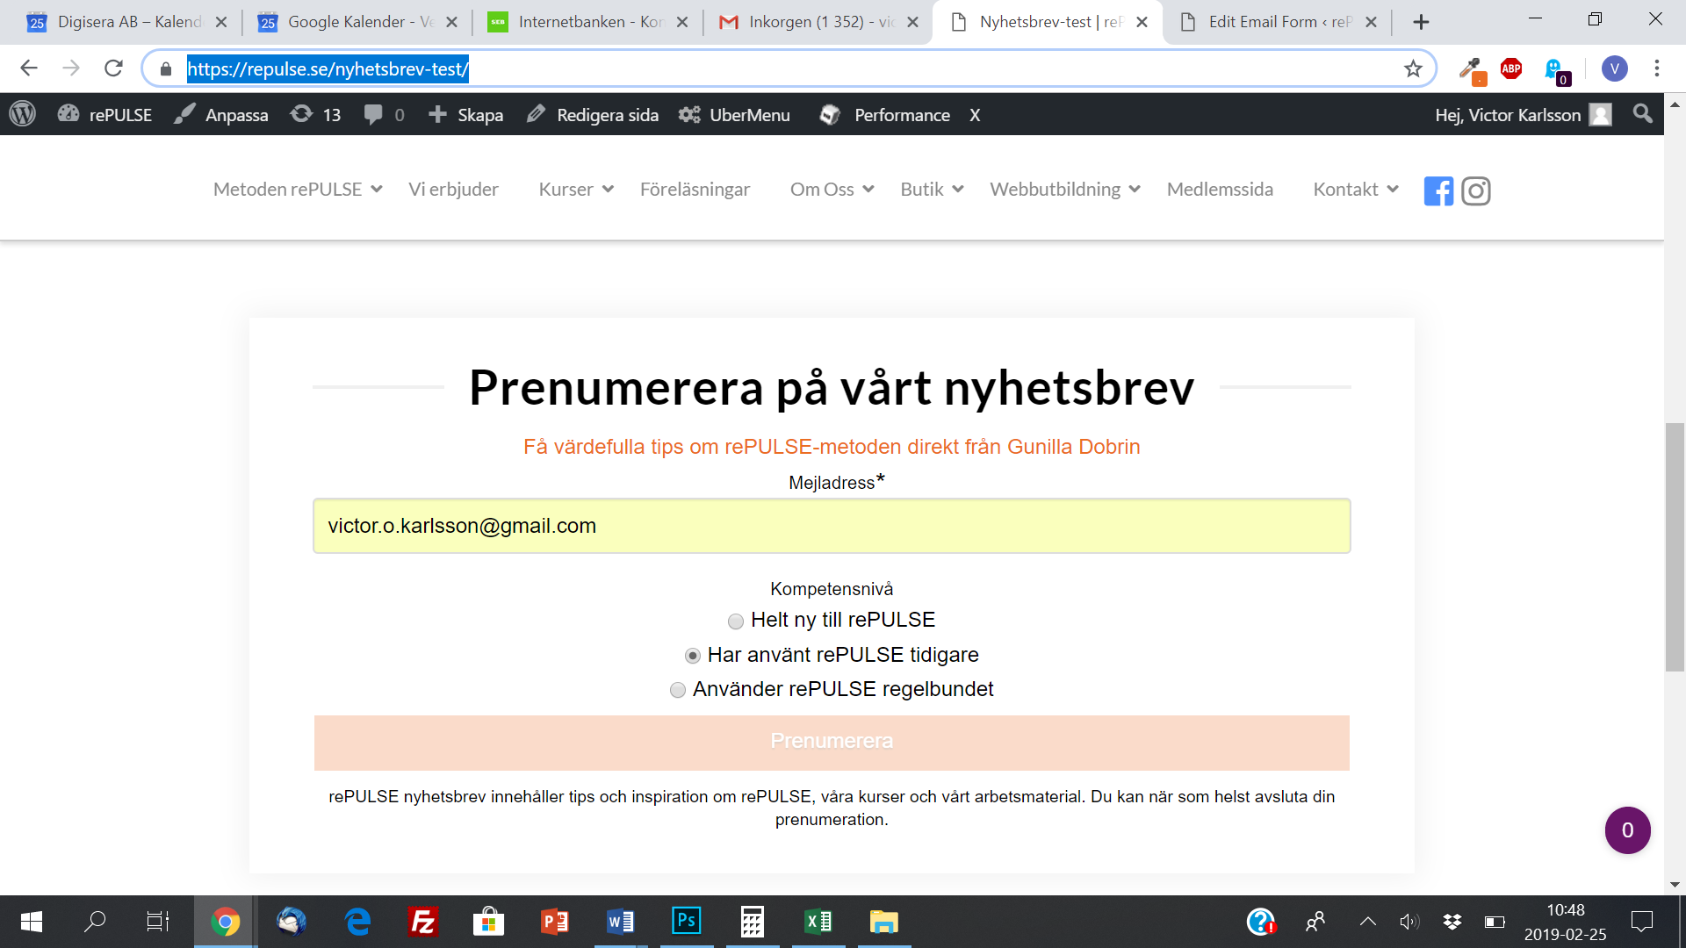This screenshot has width=1686, height=948.
Task: Select the Helt ny till rePULSE option
Action: [736, 621]
